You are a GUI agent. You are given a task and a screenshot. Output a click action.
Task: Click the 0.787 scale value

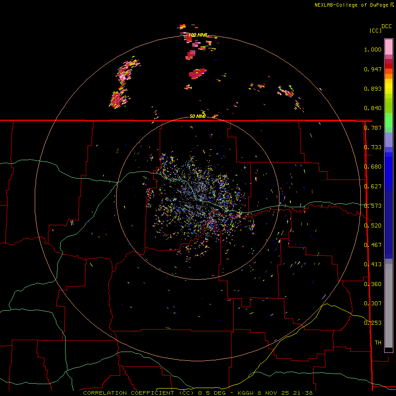tap(373, 128)
